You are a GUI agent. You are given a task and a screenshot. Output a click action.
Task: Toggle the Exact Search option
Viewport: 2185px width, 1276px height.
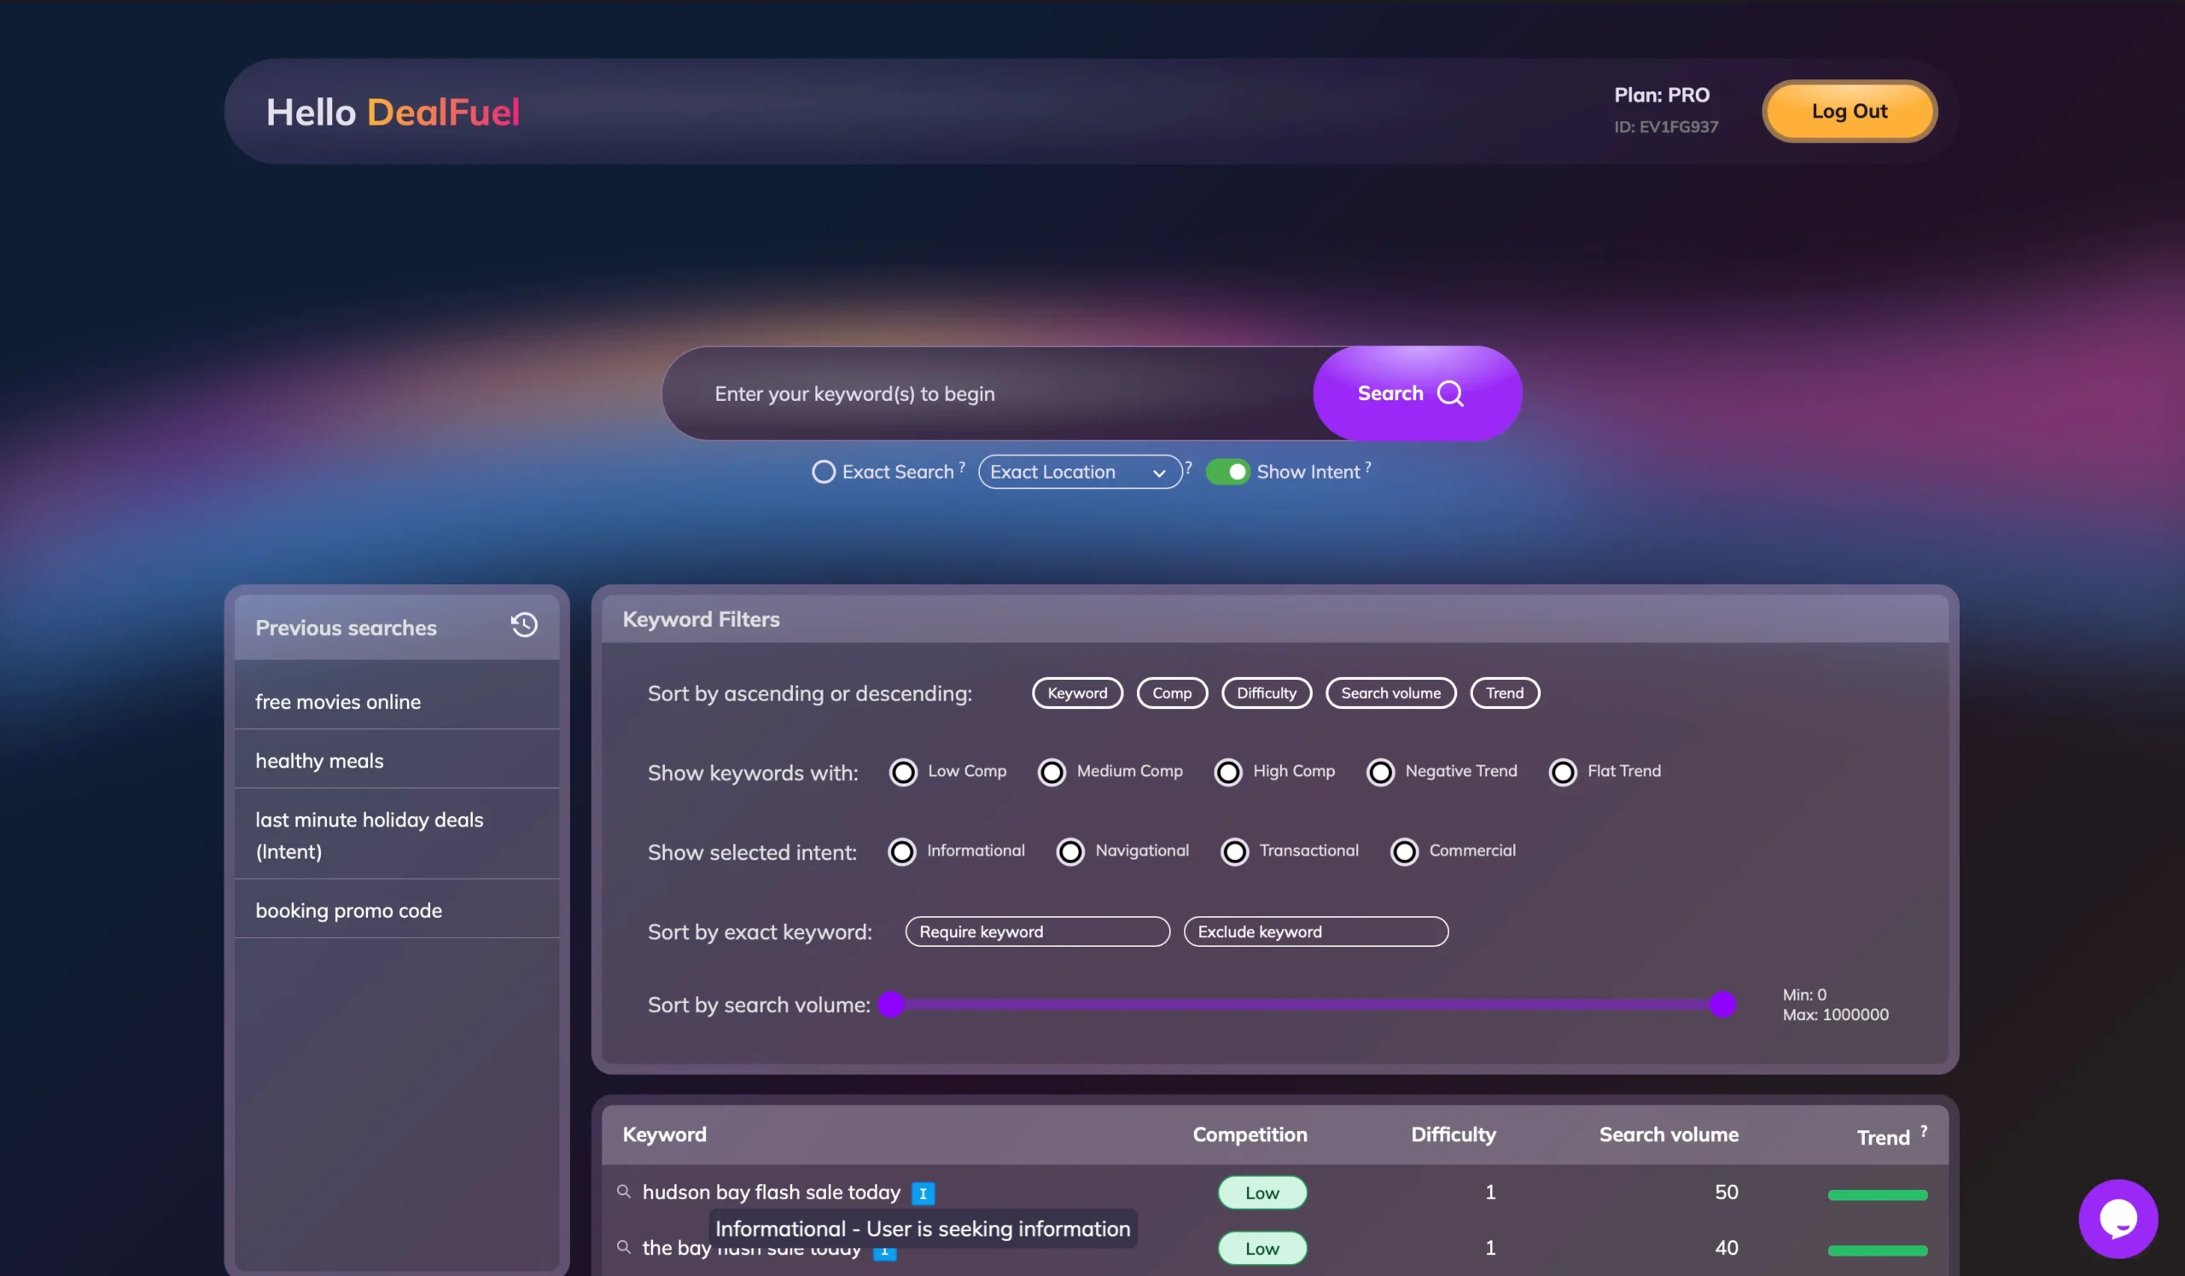tap(823, 471)
